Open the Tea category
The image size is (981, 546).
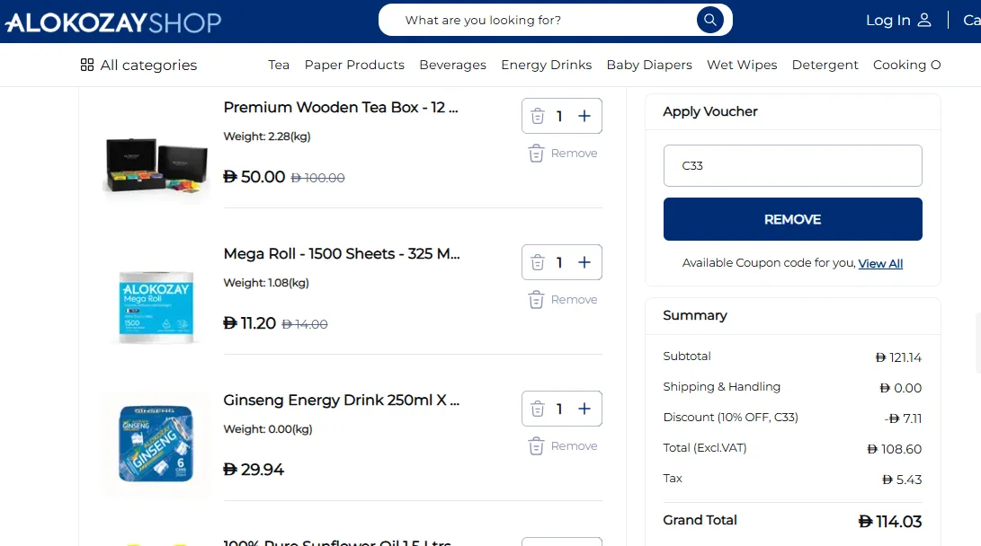click(279, 65)
